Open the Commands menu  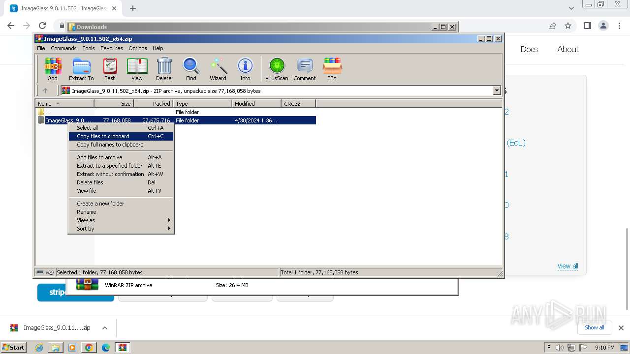(x=63, y=48)
